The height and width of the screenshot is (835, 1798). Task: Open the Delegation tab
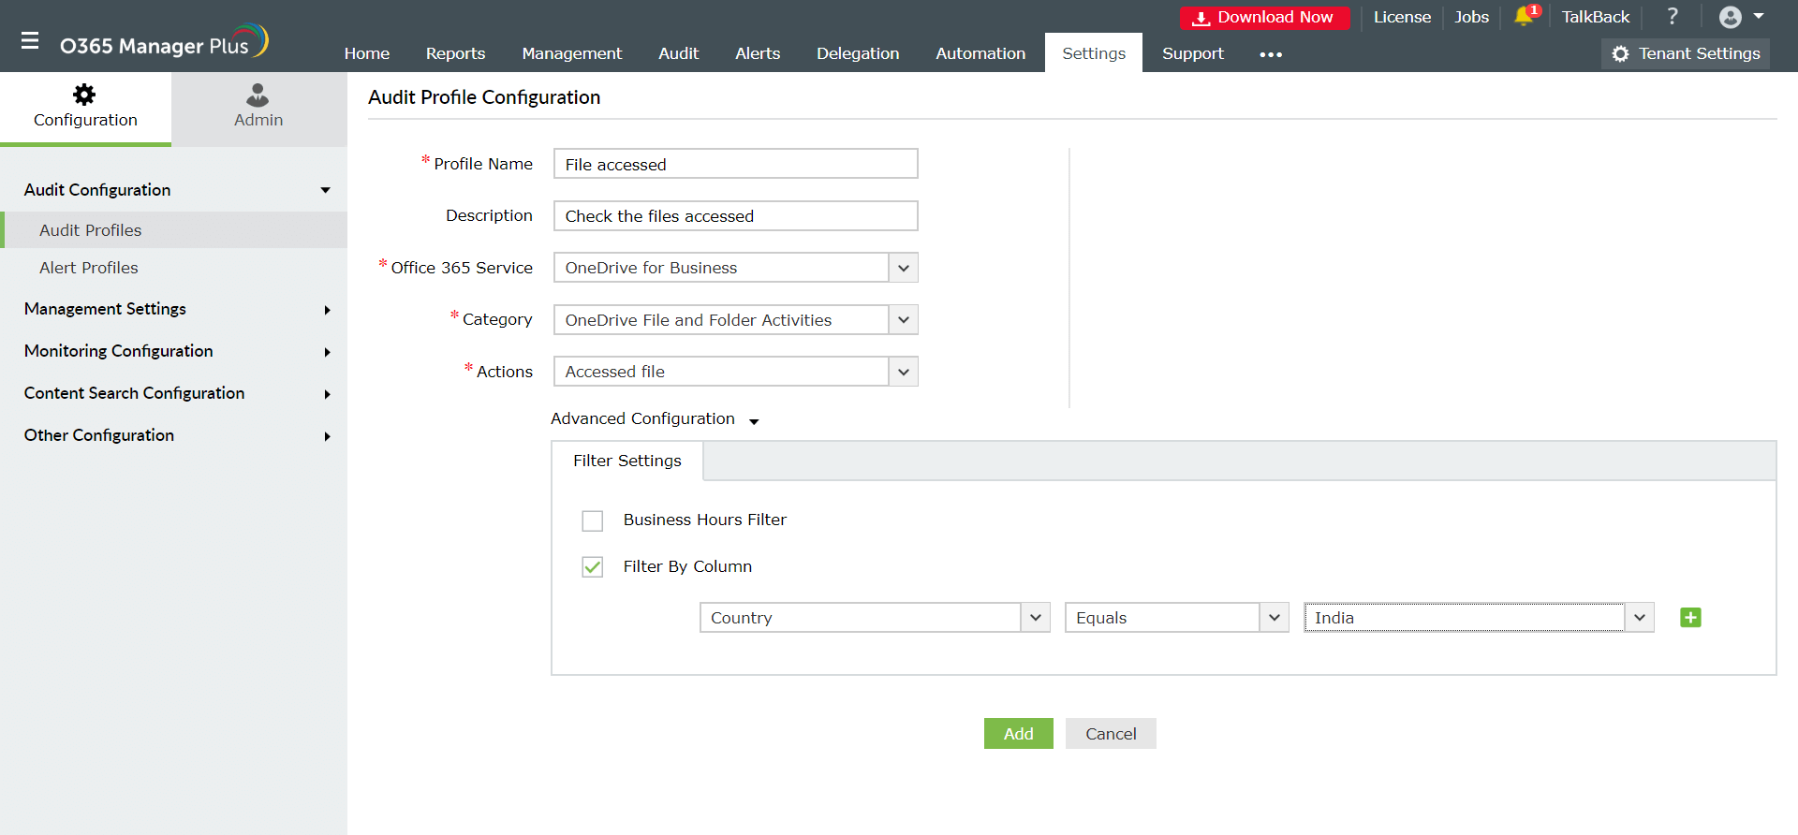858,53
